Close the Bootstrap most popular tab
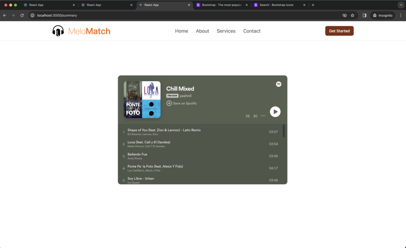 click(247, 5)
